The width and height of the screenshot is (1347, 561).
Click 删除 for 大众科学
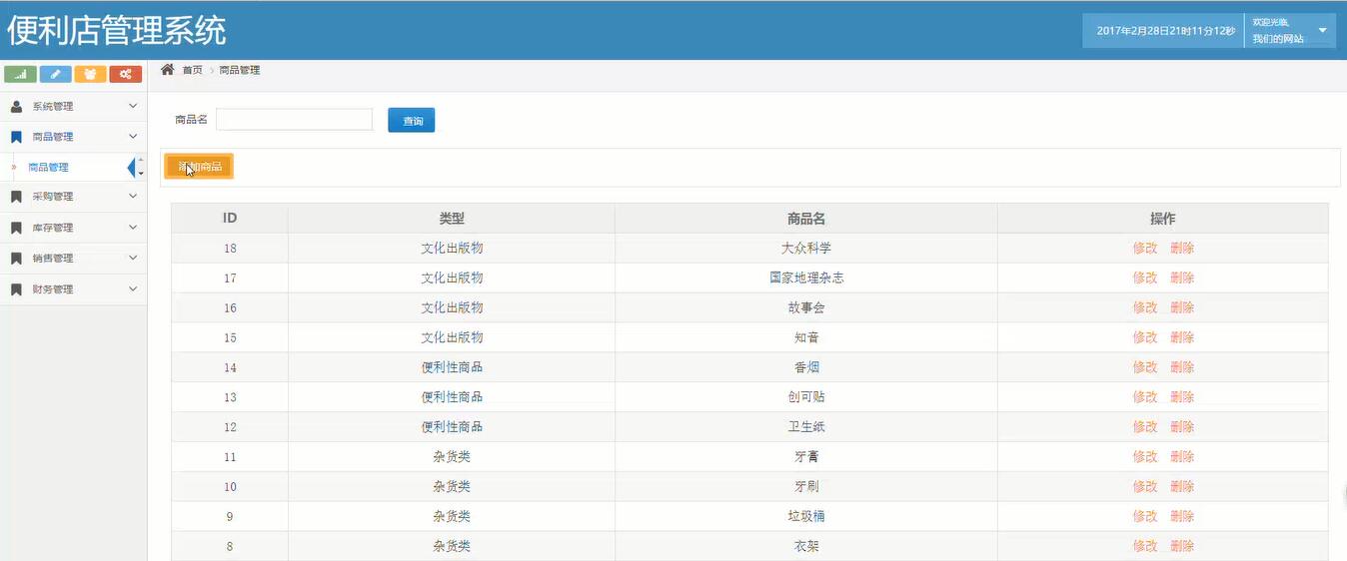click(x=1182, y=249)
